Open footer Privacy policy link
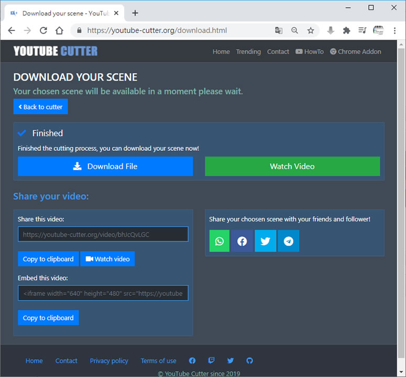The width and height of the screenshot is (406, 377). (x=109, y=360)
